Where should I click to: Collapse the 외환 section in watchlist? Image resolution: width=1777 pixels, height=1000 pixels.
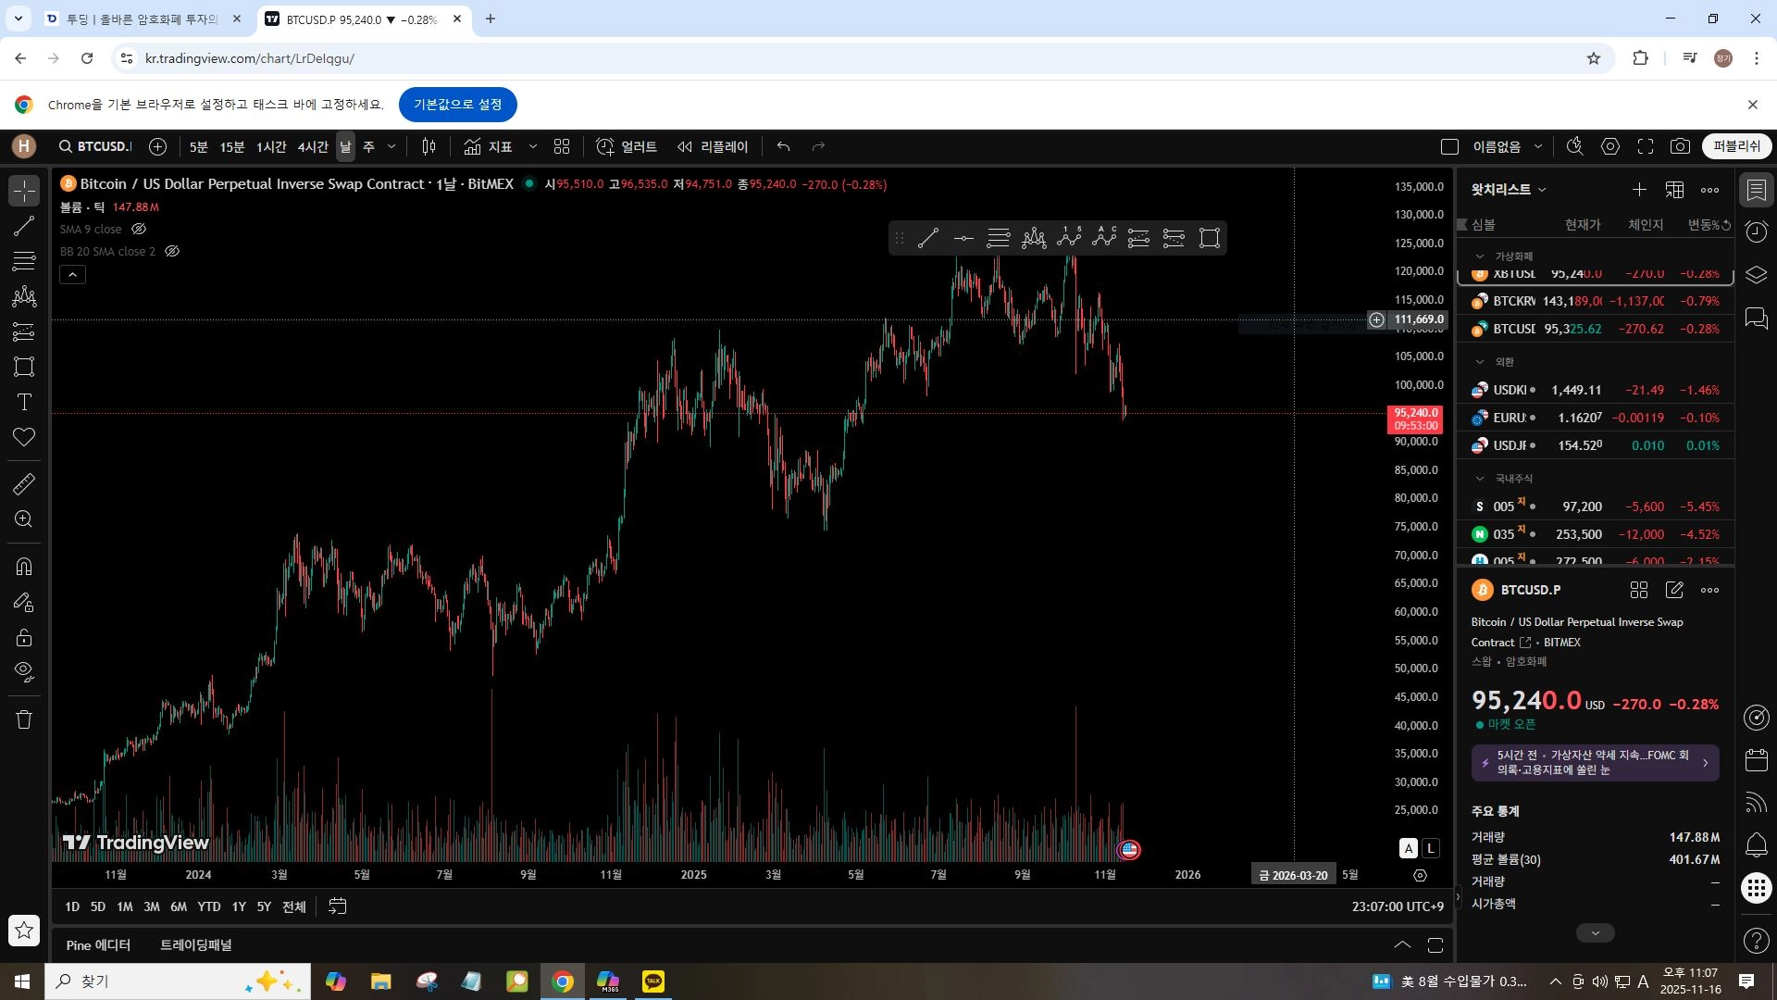(x=1479, y=362)
